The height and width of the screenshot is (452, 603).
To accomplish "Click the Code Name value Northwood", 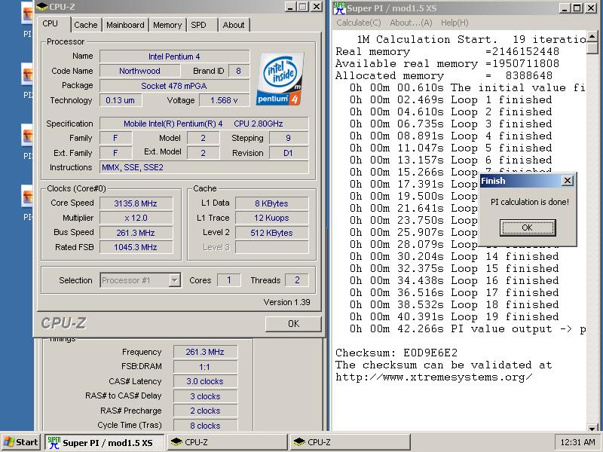I will [x=139, y=71].
